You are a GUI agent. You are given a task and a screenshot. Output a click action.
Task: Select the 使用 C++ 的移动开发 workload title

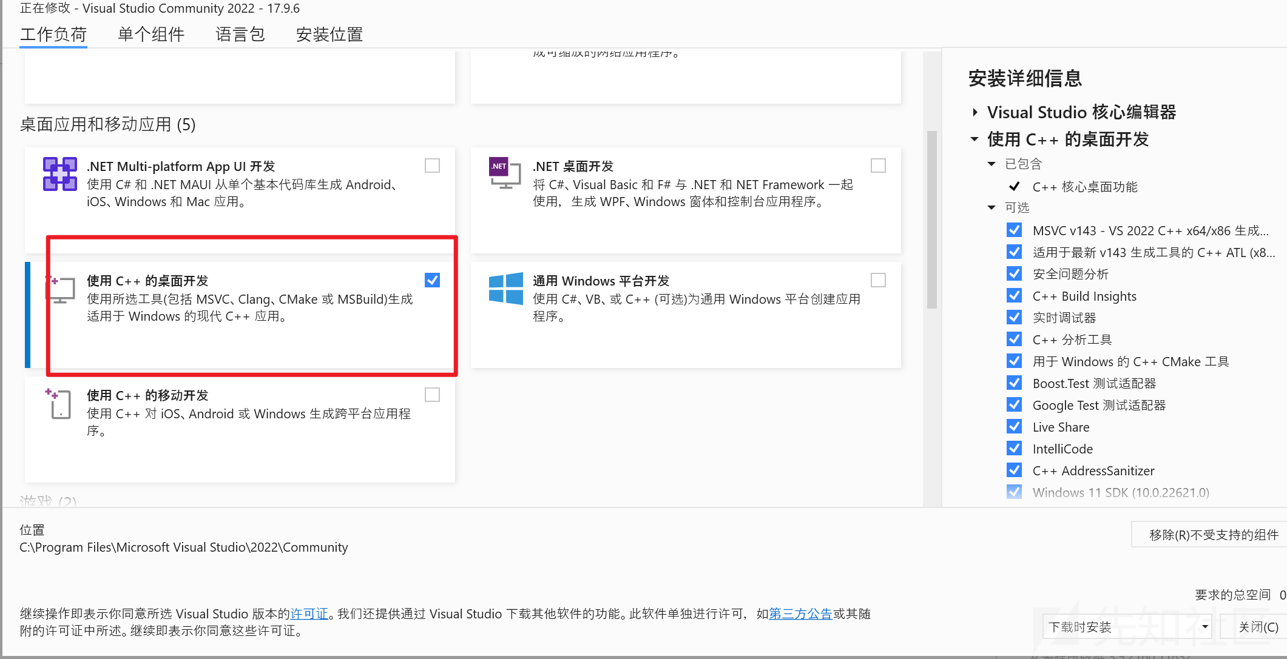[147, 395]
